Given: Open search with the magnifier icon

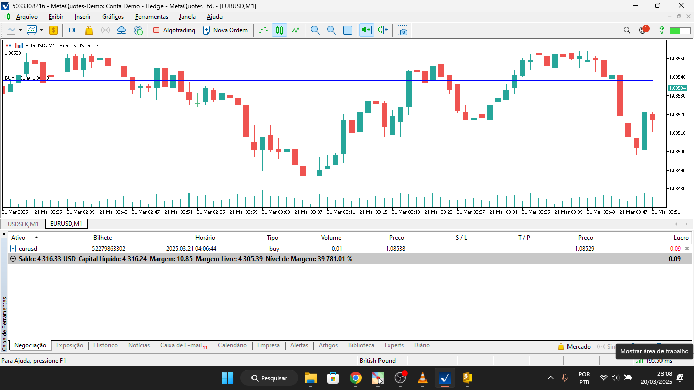Looking at the screenshot, I should pyautogui.click(x=627, y=30).
